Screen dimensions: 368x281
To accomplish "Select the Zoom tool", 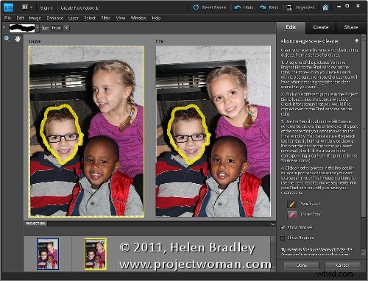I will (x=7, y=39).
